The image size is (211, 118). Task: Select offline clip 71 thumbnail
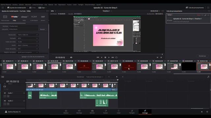point(84,66)
